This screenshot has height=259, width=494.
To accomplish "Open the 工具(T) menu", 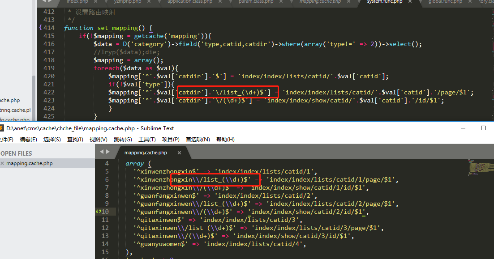I will pos(147,140).
